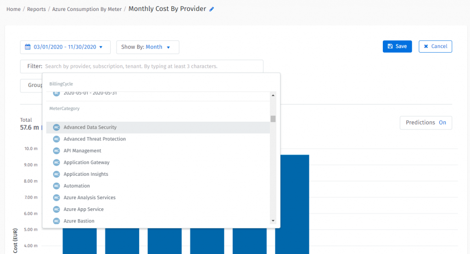
Task: Expand the Show By: Month dropdown
Action: coord(147,47)
